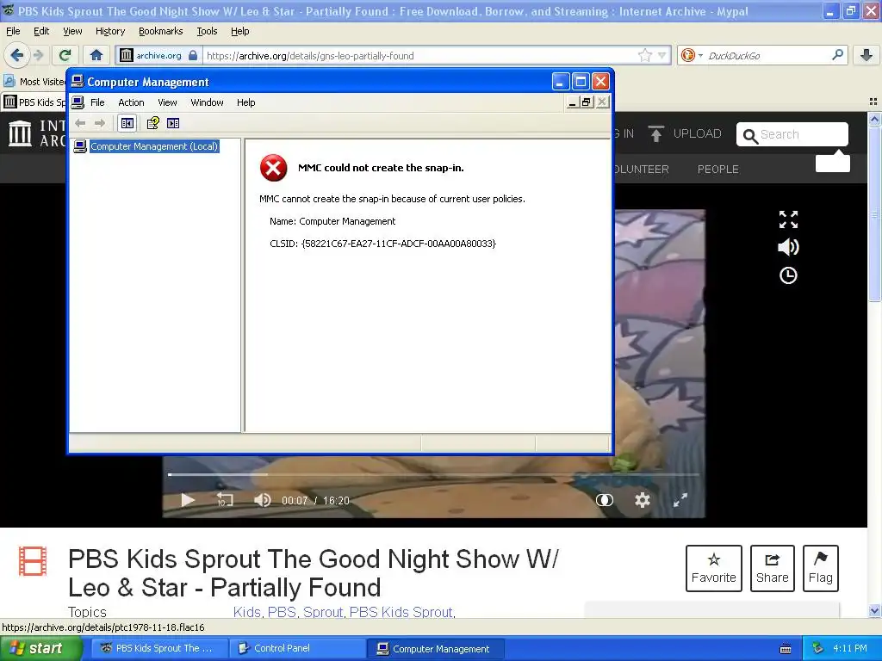882x661 pixels.
Task: Click the browser Forward arrow
Action: click(x=38, y=55)
